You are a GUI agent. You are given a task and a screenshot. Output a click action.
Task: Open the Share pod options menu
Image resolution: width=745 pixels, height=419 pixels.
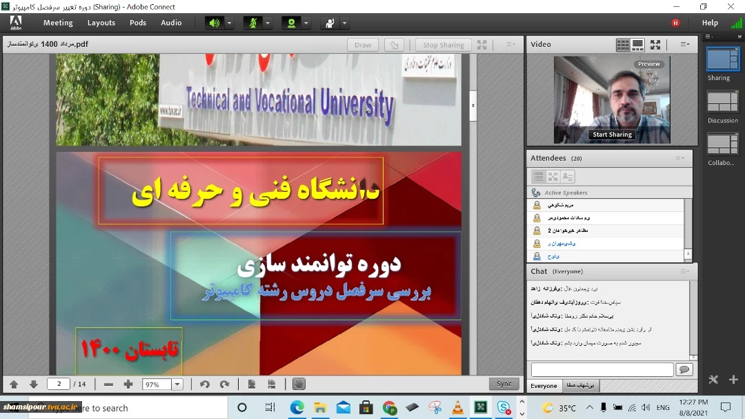coord(510,44)
